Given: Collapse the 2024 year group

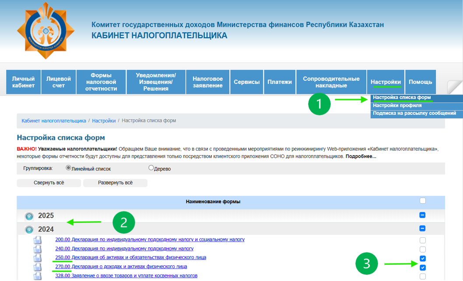Looking at the screenshot, I should (x=29, y=230).
